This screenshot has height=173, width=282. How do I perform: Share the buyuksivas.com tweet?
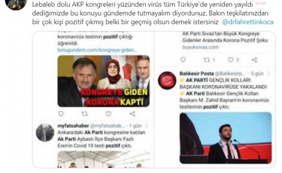[254, 60]
